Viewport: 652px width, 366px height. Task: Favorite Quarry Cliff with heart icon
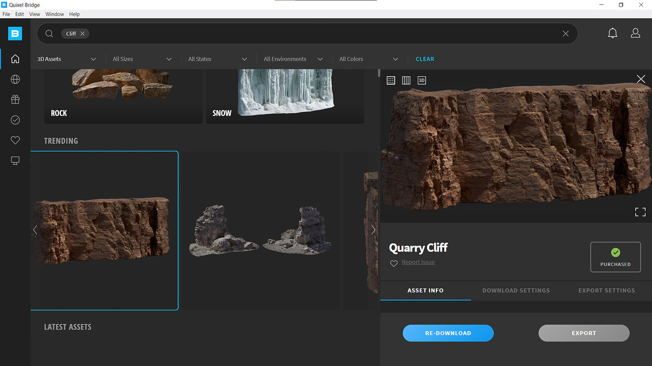pyautogui.click(x=394, y=264)
